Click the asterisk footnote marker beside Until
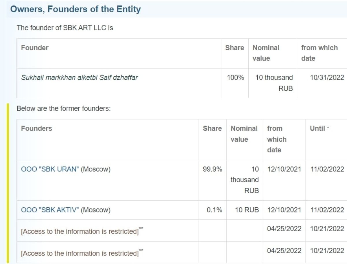The width and height of the screenshot is (347, 264). coord(328,129)
